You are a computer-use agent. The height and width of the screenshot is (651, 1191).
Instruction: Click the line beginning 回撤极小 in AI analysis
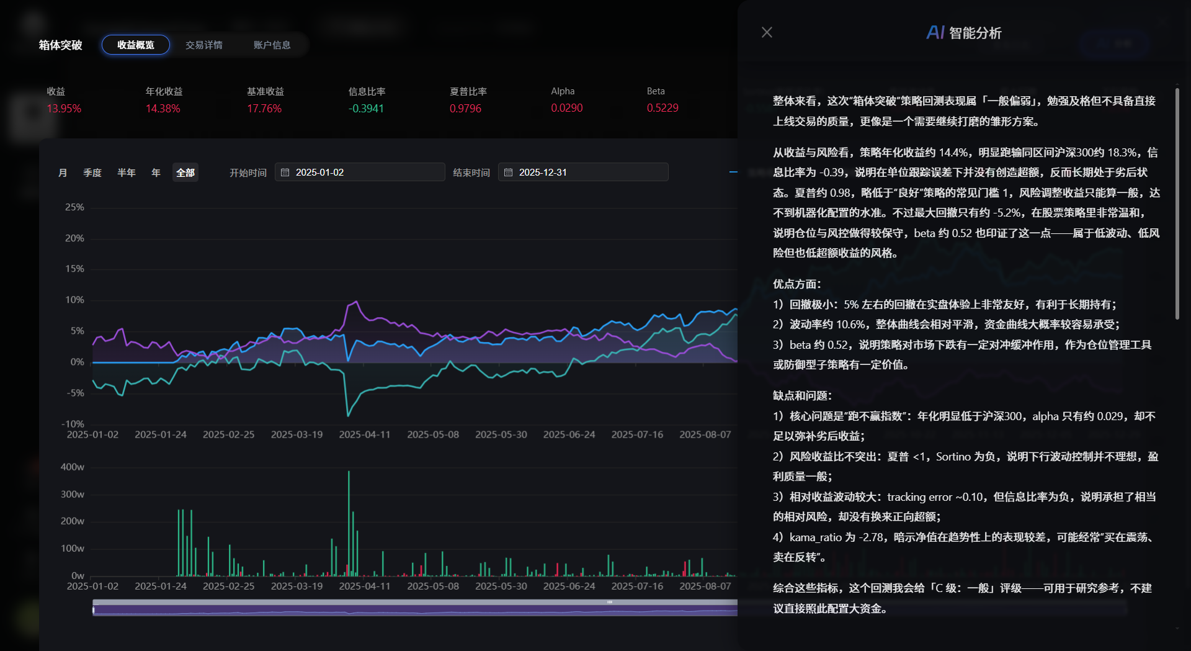pos(944,305)
